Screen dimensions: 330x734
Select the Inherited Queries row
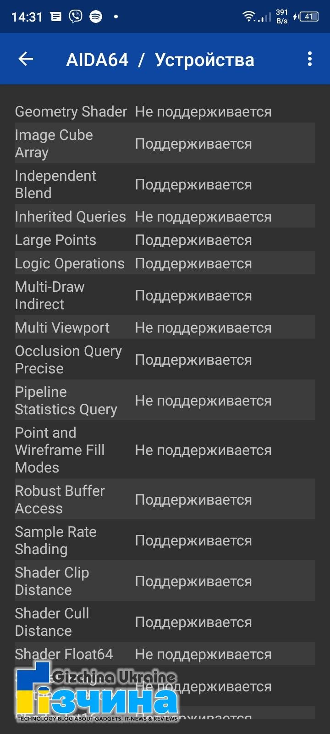click(x=165, y=217)
